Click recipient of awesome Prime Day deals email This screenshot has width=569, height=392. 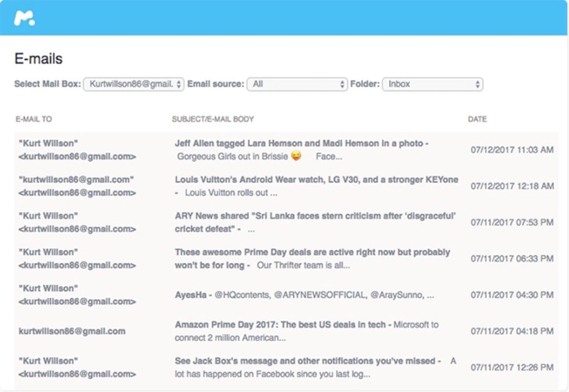[x=77, y=259]
